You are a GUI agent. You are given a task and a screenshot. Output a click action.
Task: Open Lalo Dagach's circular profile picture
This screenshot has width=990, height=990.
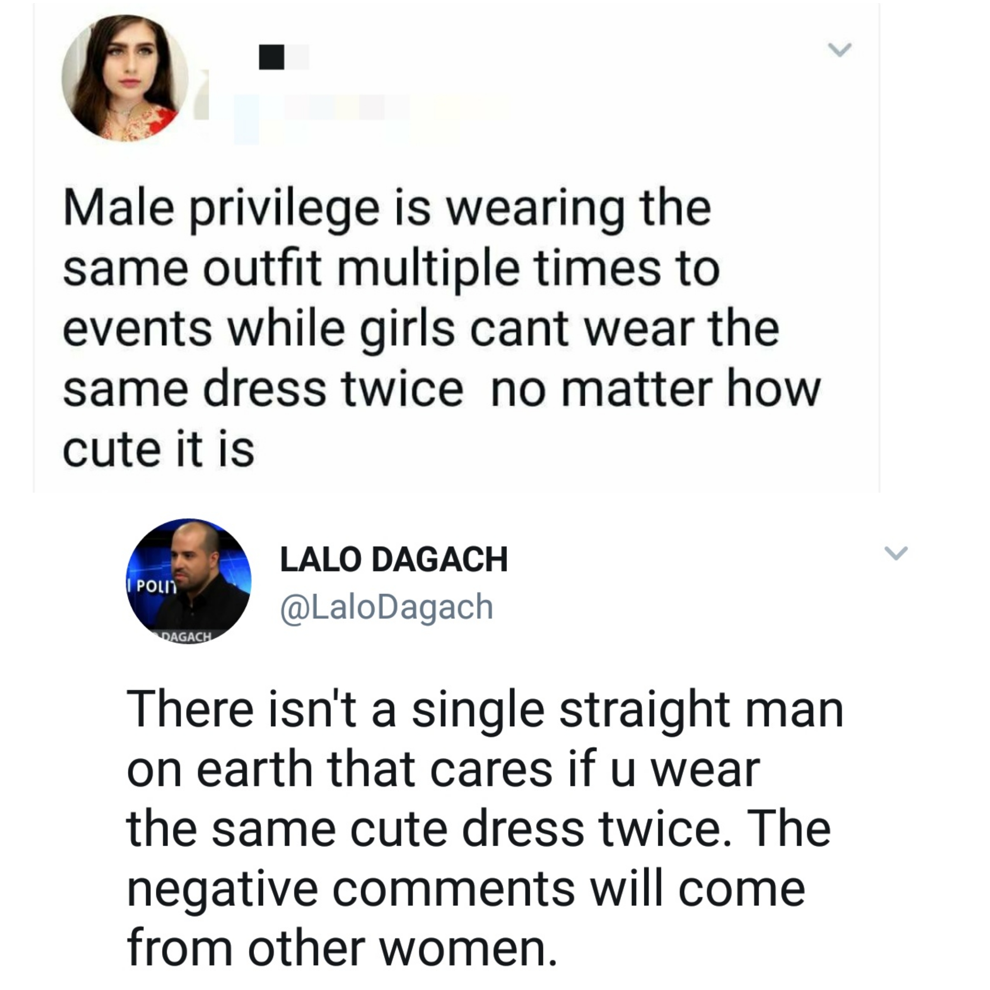(x=189, y=582)
